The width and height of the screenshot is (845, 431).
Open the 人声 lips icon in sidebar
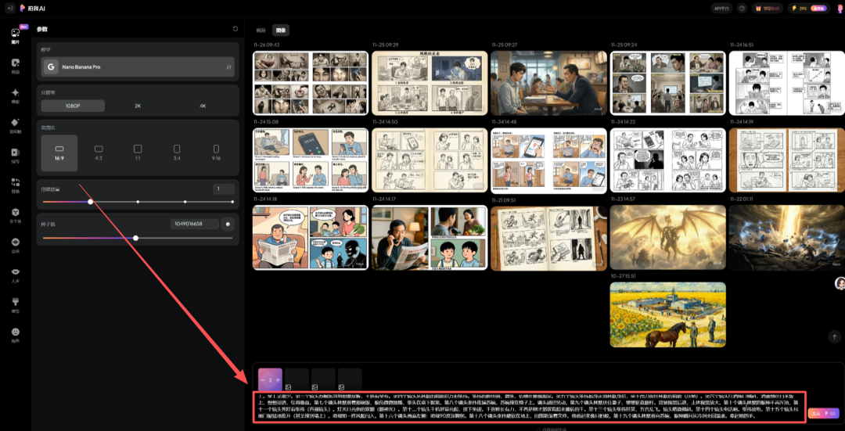pyautogui.click(x=15, y=274)
